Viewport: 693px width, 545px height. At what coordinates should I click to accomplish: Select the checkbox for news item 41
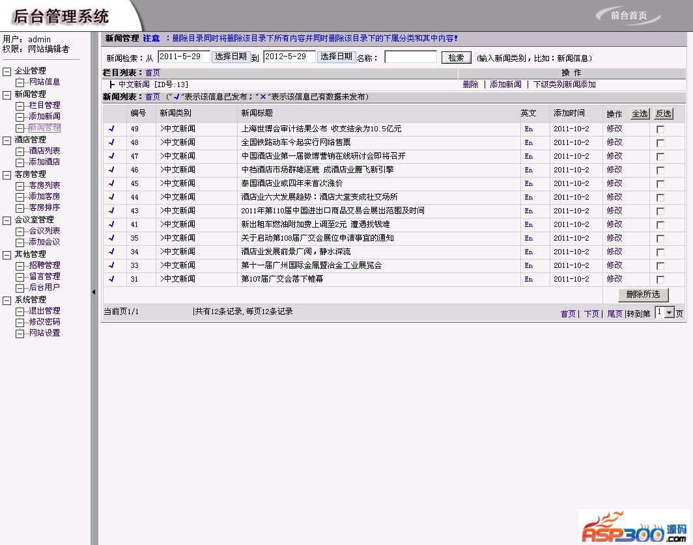660,225
